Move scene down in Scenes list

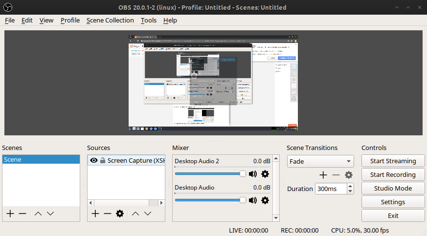coord(50,214)
